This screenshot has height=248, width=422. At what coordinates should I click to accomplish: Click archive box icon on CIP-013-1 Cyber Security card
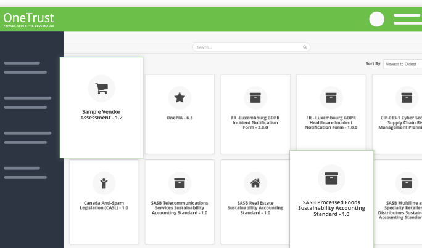tap(407, 98)
